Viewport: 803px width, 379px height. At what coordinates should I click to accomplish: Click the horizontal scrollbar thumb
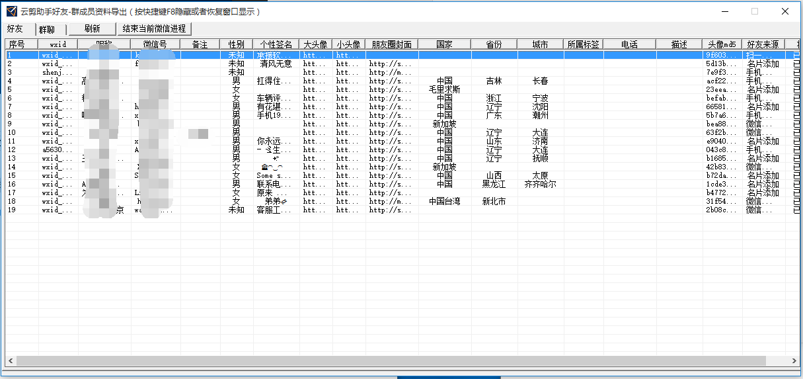[x=390, y=360]
